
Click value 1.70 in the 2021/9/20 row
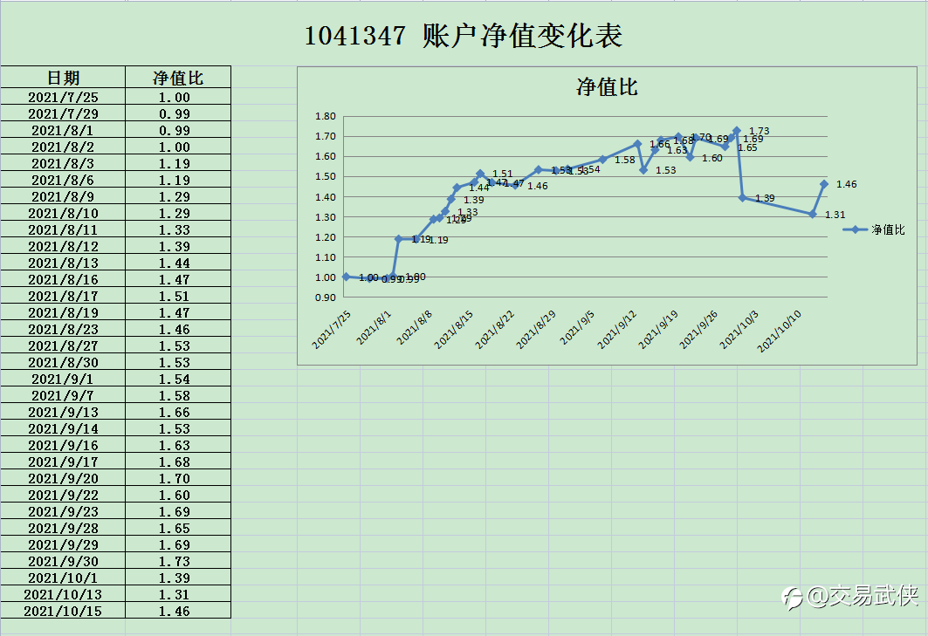pyautogui.click(x=177, y=478)
